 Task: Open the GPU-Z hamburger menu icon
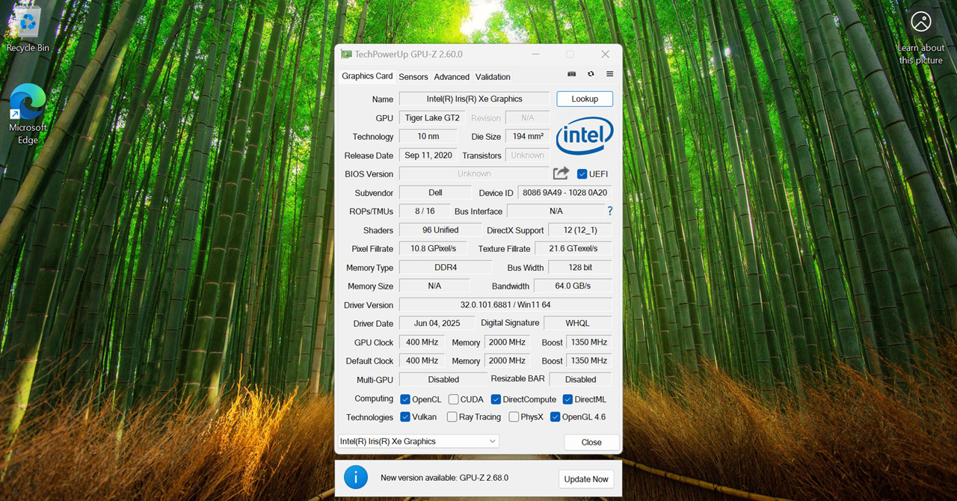coord(609,74)
